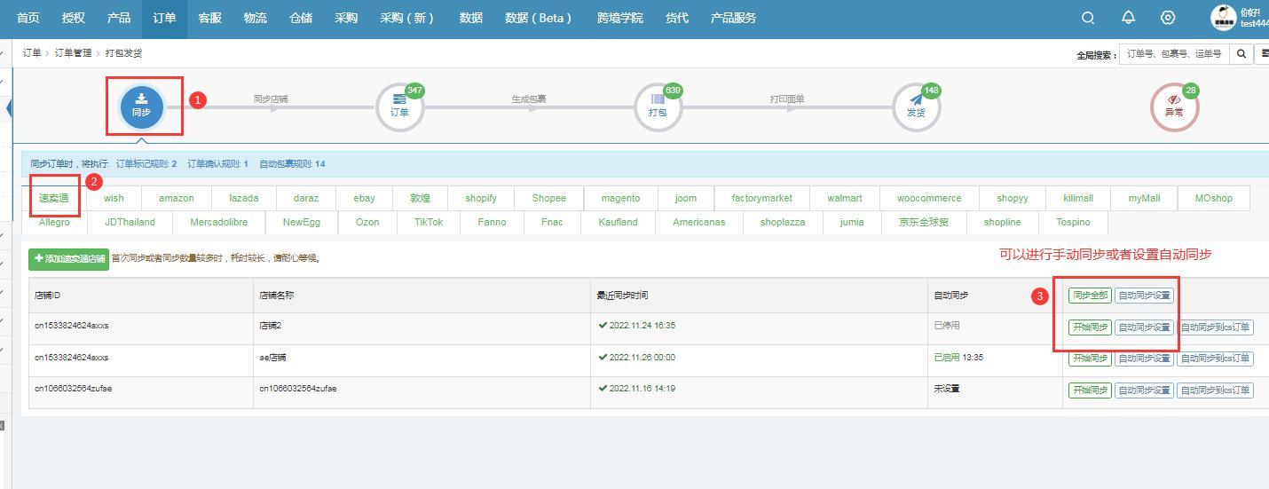Open 自动同步设置 for ae店铺
The width and height of the screenshot is (1269, 489).
click(1144, 359)
